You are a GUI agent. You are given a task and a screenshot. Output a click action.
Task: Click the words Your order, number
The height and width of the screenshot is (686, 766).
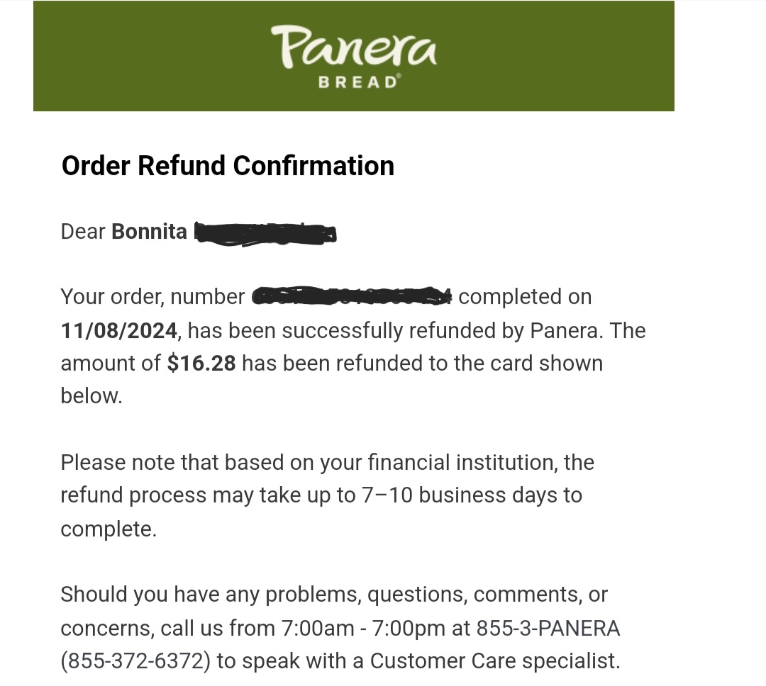152,297
